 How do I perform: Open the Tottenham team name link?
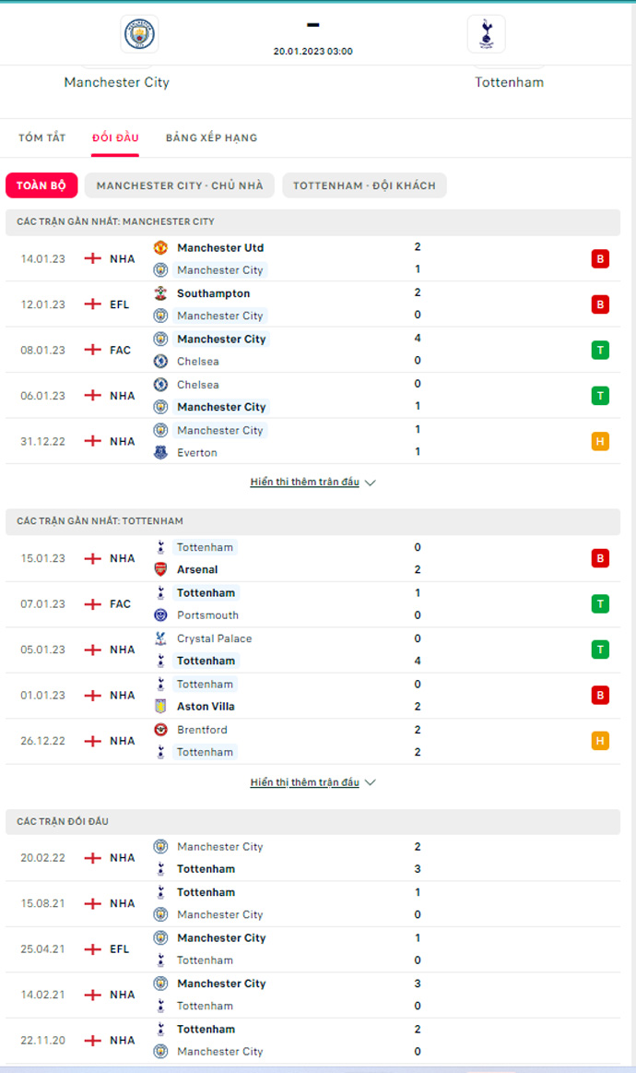509,82
